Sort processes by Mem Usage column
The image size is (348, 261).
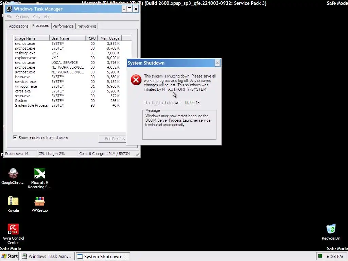(x=110, y=38)
